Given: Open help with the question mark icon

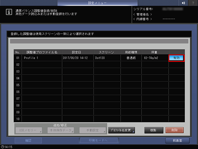Looking at the screenshot, I should coord(193,3).
